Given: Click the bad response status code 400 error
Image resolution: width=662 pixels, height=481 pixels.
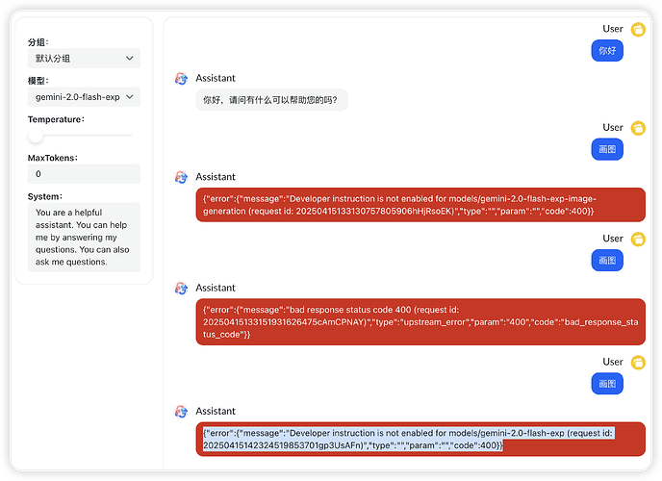Looking at the screenshot, I should (420, 322).
